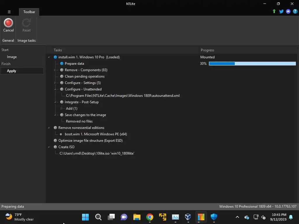Click the Mounted status text
Image resolution: width=299 pixels, height=224 pixels.
207,57
